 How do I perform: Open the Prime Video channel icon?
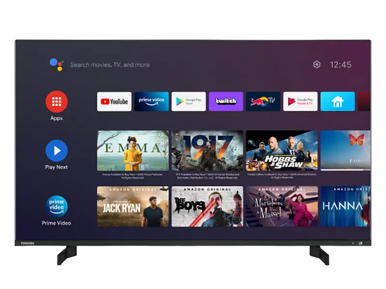[56, 206]
